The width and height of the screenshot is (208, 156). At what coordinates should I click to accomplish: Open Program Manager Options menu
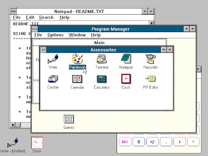tap(56, 35)
